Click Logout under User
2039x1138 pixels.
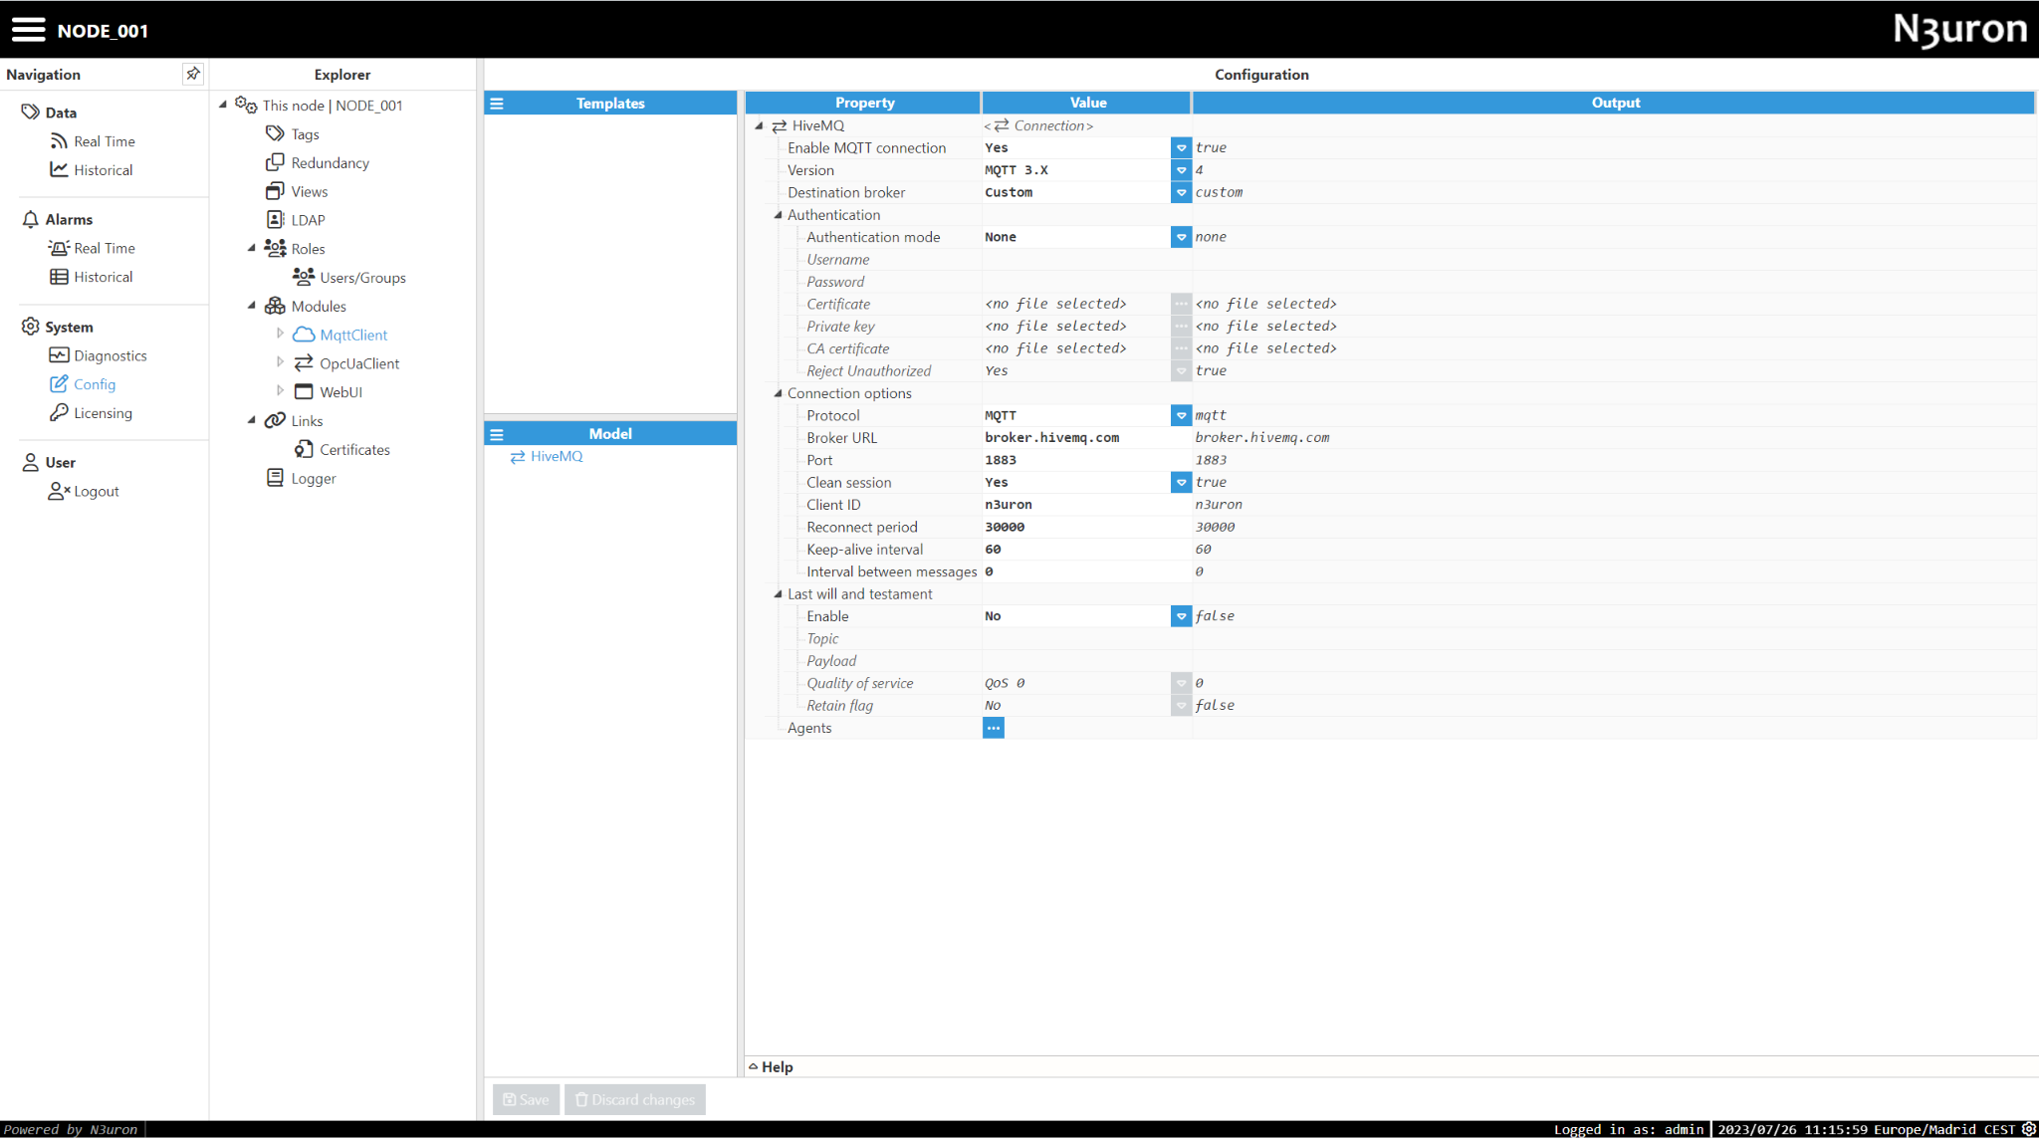pyautogui.click(x=84, y=491)
